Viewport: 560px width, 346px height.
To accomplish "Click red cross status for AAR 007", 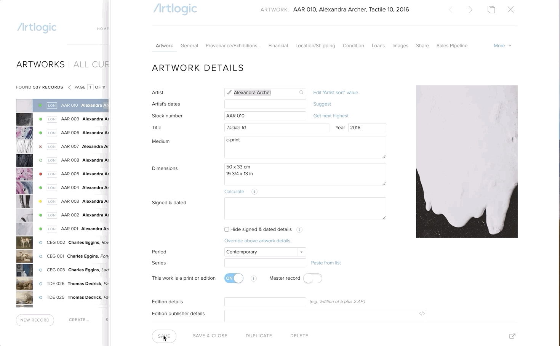I will 41,147.
